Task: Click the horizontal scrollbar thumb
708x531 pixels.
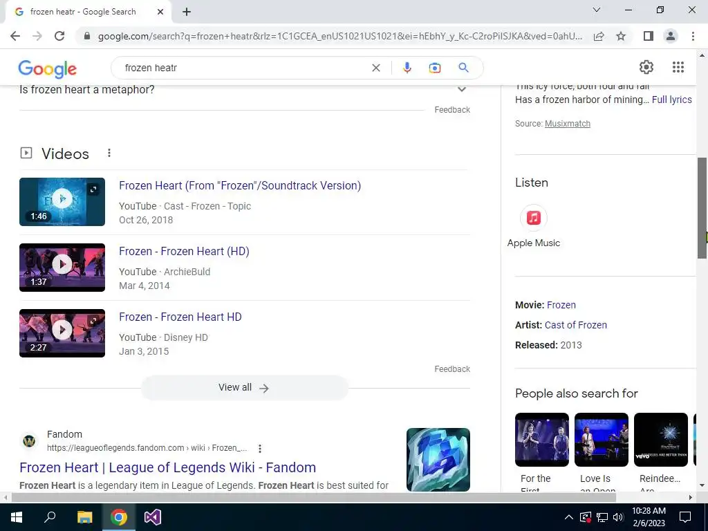Action: click(x=313, y=498)
